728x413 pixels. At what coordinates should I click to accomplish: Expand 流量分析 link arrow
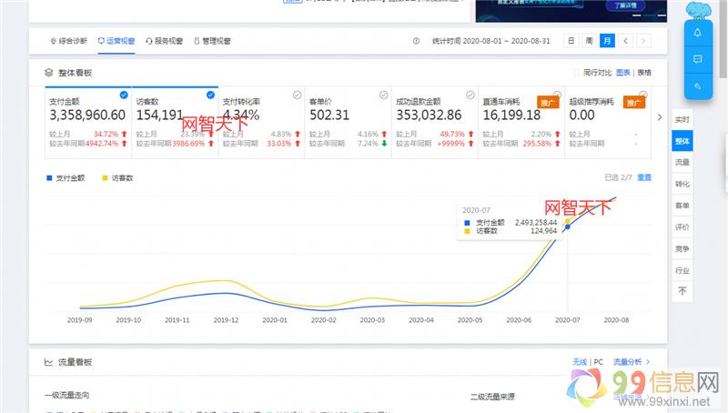[647, 362]
